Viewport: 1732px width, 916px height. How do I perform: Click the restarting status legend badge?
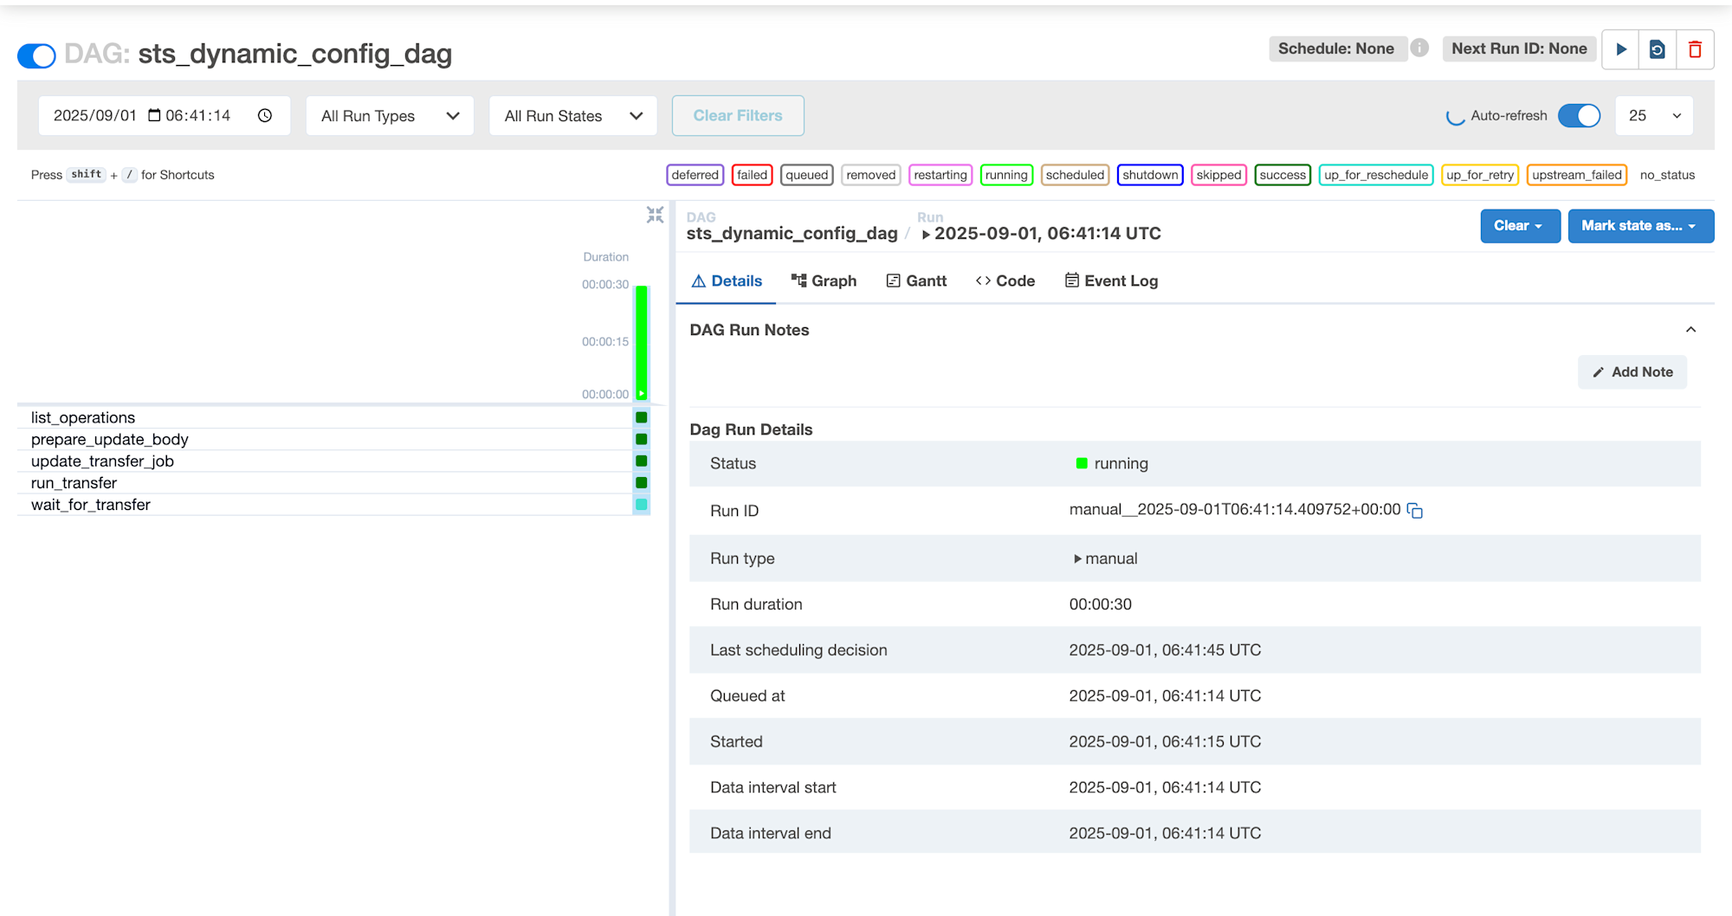(940, 175)
